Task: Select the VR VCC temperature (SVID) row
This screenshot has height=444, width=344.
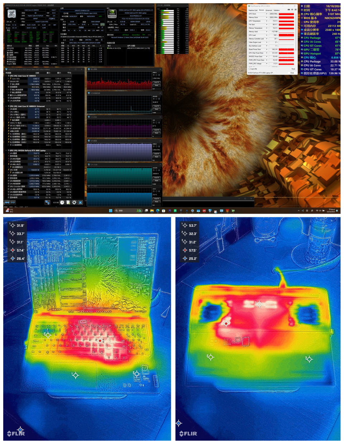Action: [x=39, y=117]
